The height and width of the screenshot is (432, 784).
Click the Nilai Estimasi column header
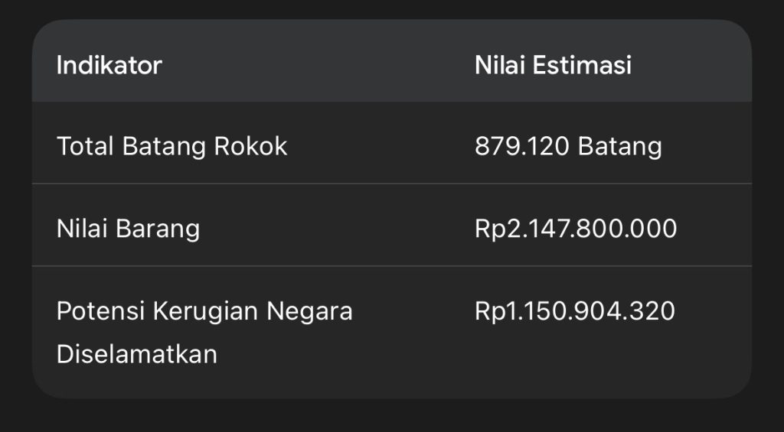click(x=553, y=65)
